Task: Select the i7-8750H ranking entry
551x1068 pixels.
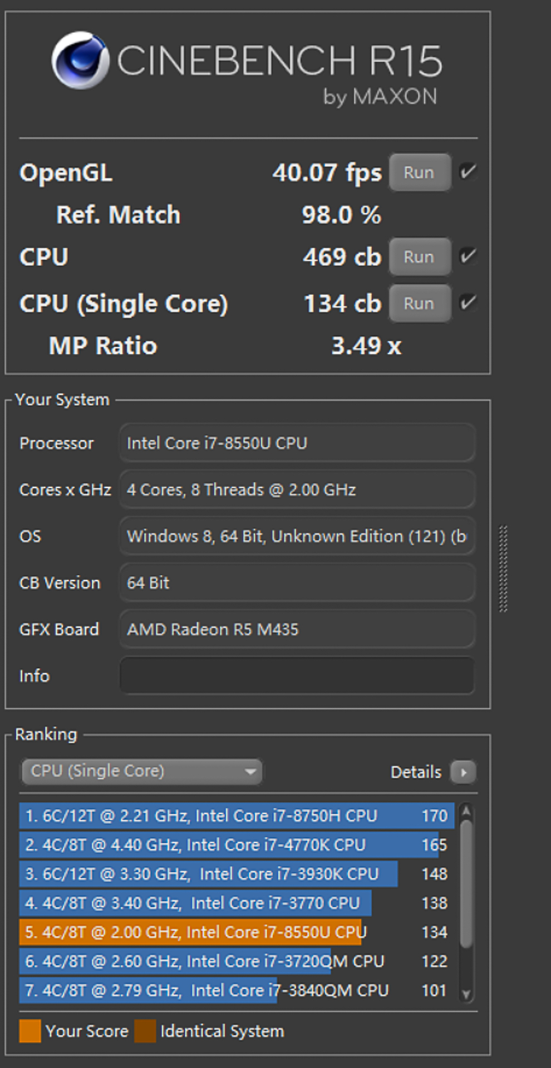Action: point(237,816)
